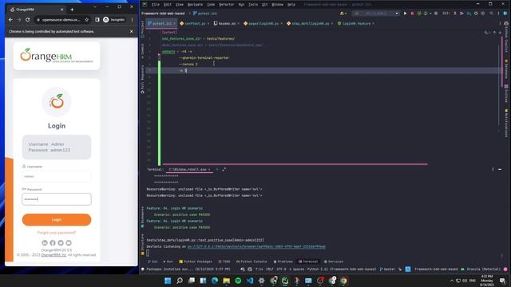This screenshot has width=511, height=287.
Task: Open the Navigate menu in PyCharm
Action: 195,5
